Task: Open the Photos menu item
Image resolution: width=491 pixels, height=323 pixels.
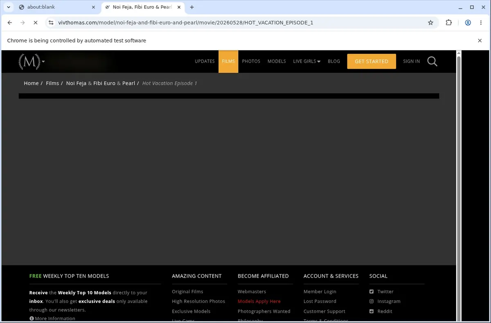Action: [251, 61]
